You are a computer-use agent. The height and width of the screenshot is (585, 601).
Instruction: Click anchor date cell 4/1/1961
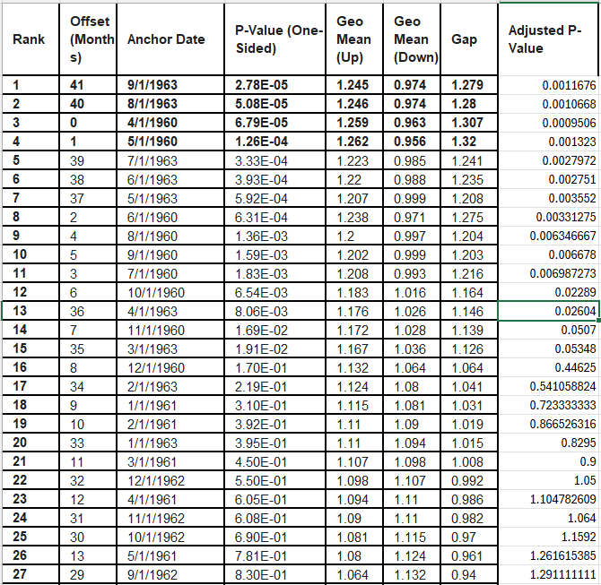170,499
